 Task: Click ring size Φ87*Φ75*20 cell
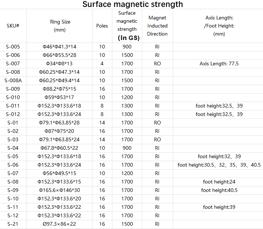tap(60, 131)
